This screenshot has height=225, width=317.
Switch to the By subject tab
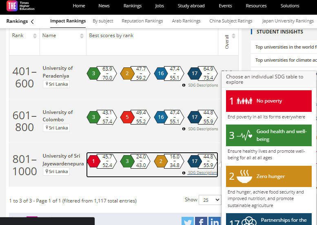click(x=103, y=21)
